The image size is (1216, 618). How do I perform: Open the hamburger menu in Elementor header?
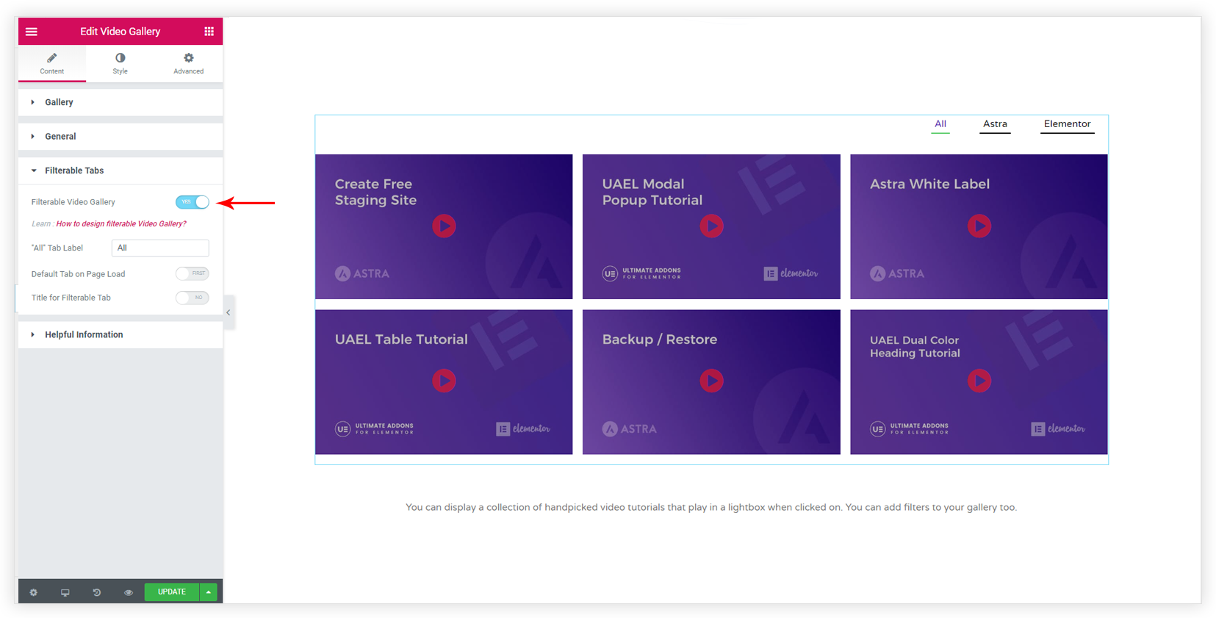(32, 32)
